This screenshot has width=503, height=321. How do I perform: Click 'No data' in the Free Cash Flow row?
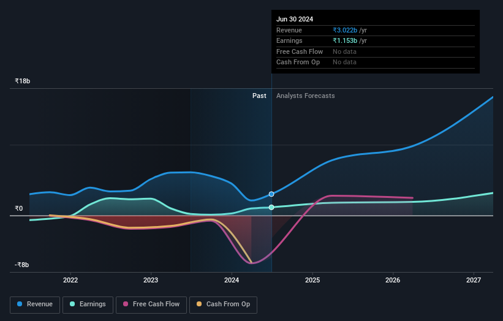(x=344, y=51)
